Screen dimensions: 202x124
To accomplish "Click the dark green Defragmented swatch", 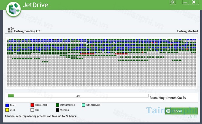I will click(57, 105).
